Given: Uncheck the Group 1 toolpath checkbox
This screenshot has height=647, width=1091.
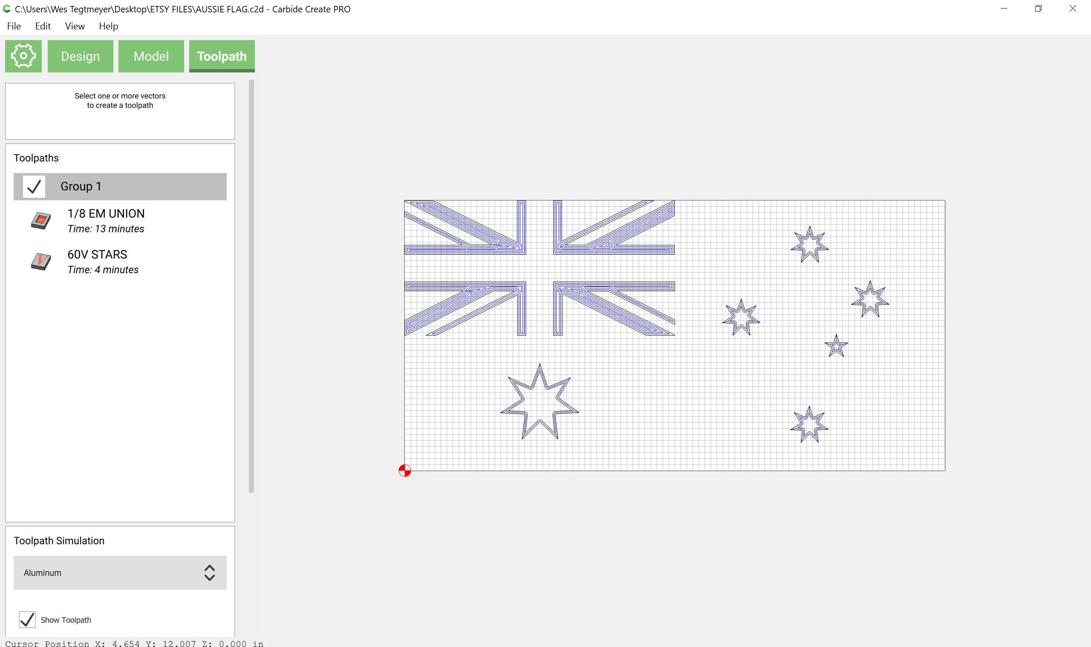Looking at the screenshot, I should point(34,186).
